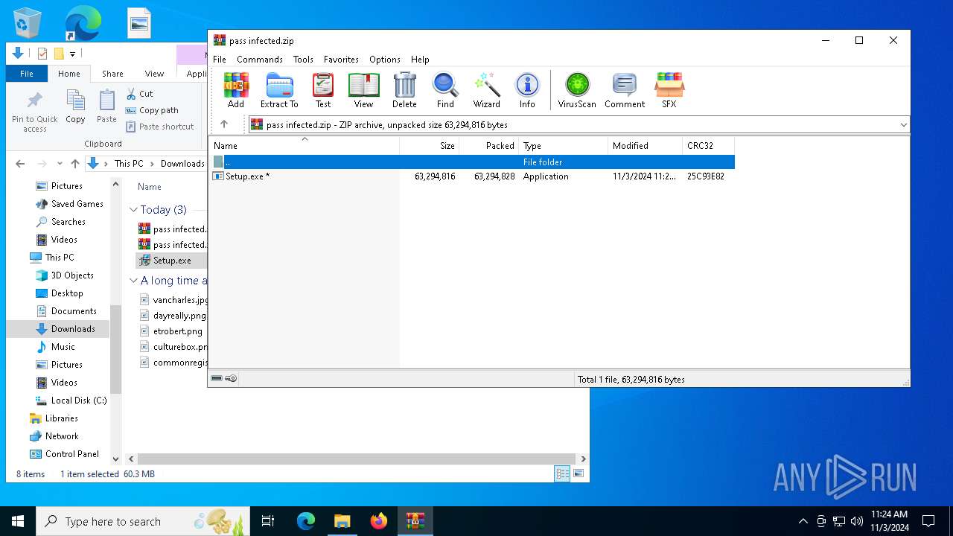
Task: Go up one folder in WinRAR
Action: [224, 124]
